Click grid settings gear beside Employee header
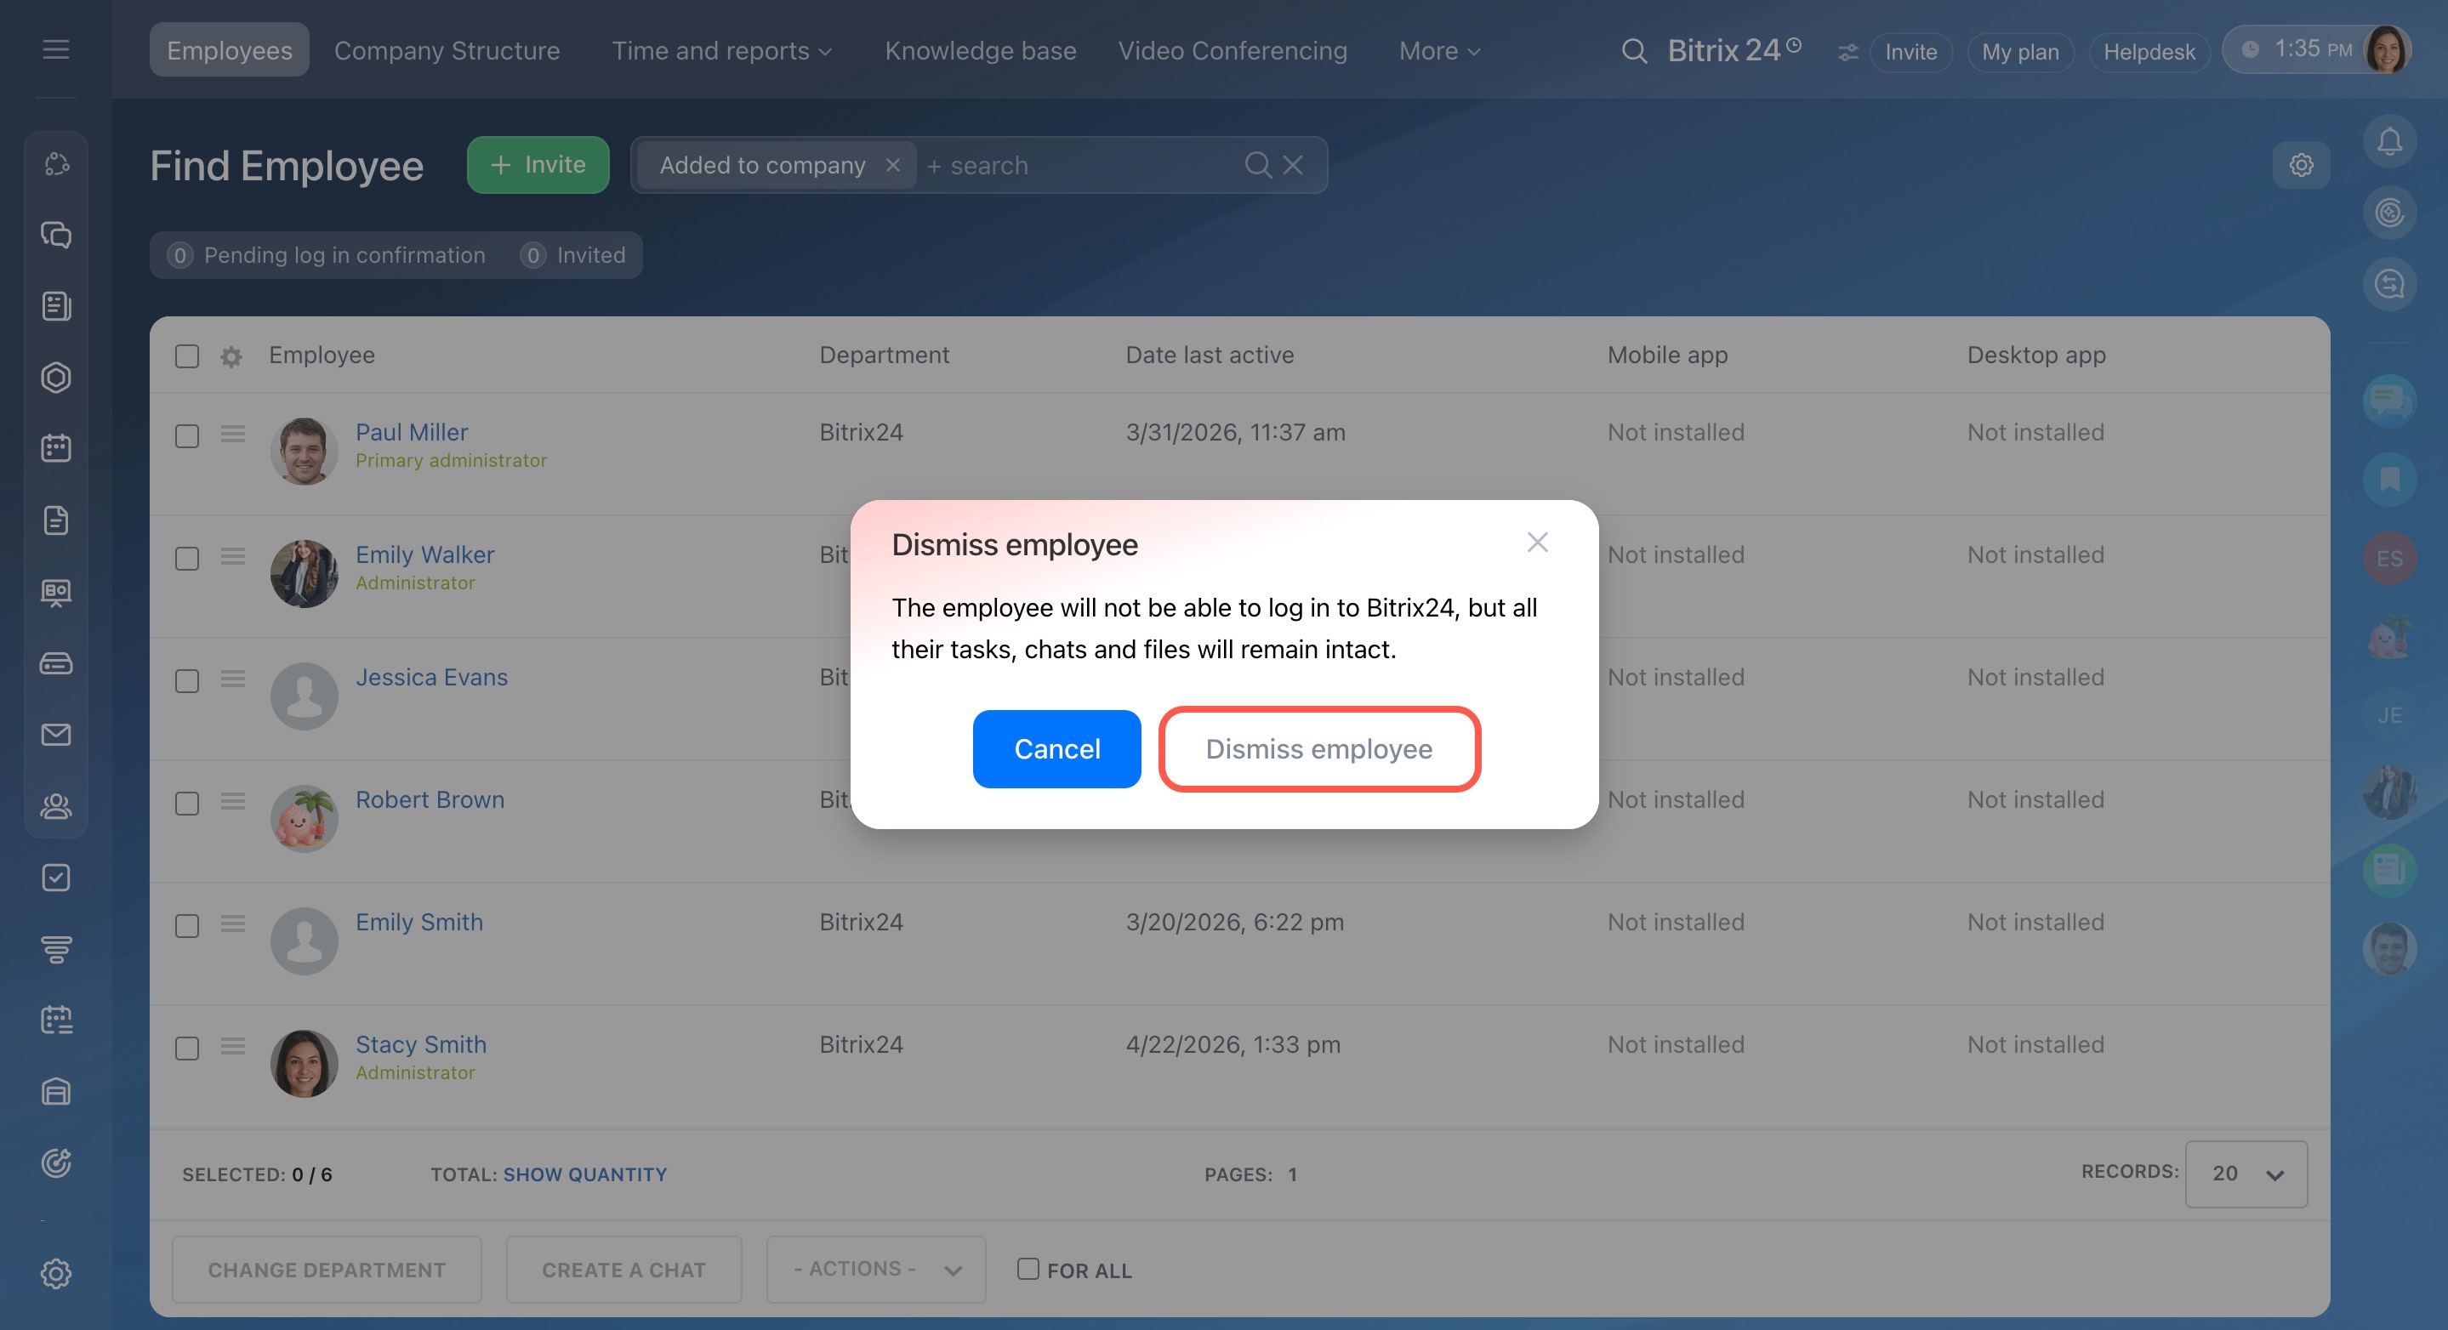This screenshot has height=1330, width=2448. (231, 356)
